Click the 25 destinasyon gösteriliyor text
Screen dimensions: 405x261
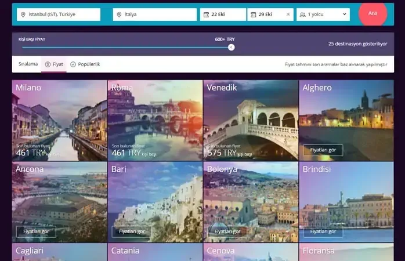pyautogui.click(x=358, y=44)
